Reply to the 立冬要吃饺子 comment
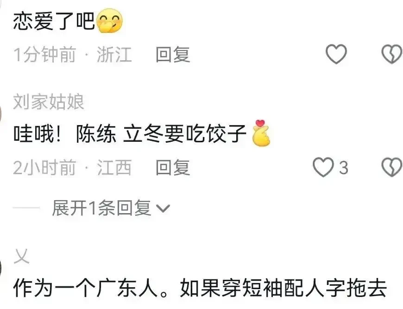Viewport: 403px width, 309px height. click(x=173, y=167)
